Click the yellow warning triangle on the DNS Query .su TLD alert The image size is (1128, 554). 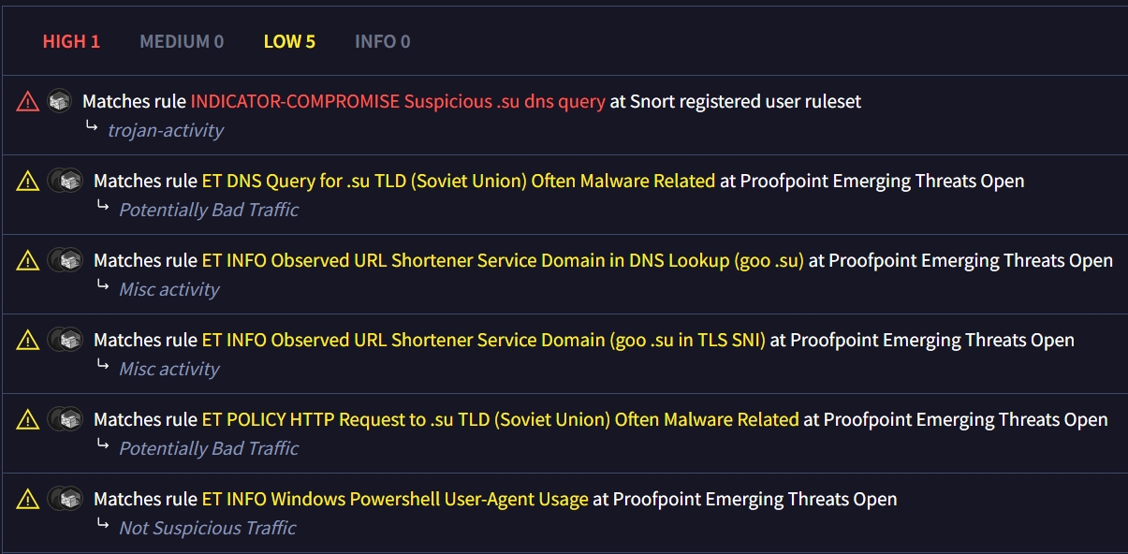28,181
